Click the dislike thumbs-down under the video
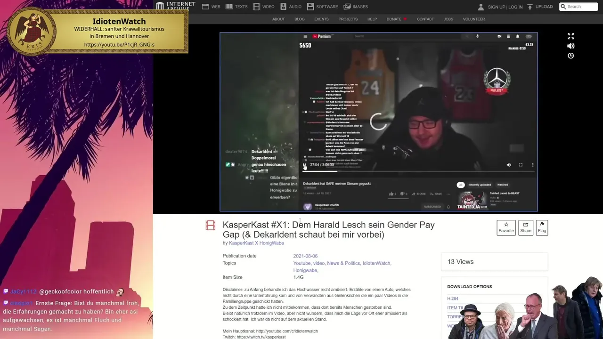Screen dimensions: 603x339 403,194
